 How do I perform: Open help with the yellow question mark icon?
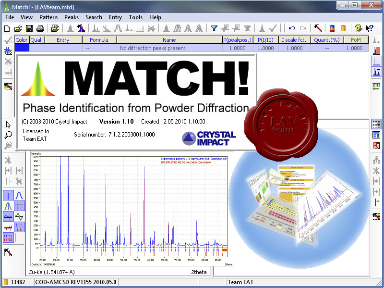pos(358,28)
